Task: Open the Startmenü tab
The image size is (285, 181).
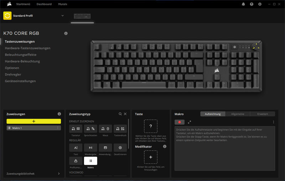Action: click(x=23, y=4)
